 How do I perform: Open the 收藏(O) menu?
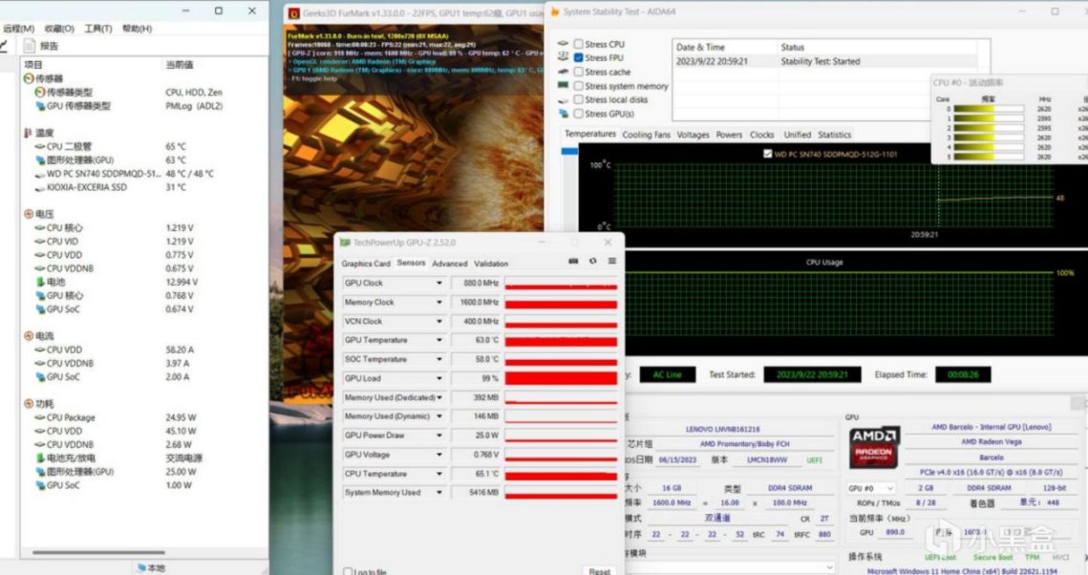point(59,29)
